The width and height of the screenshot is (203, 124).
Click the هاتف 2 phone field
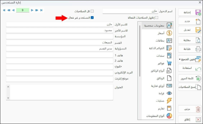(59, 61)
